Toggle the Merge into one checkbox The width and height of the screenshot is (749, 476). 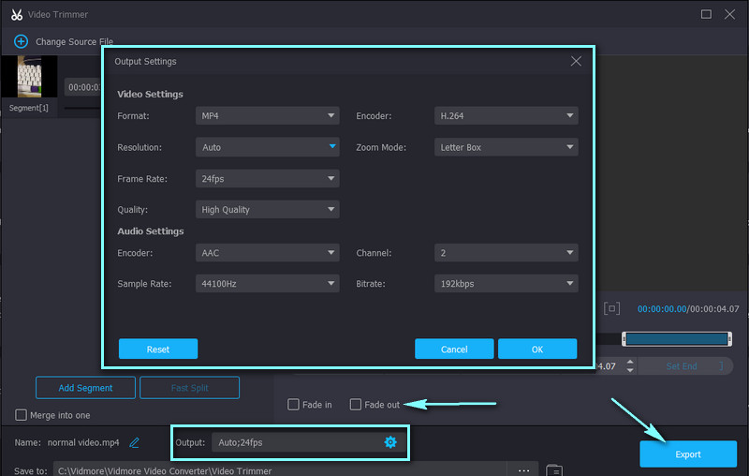click(22, 415)
